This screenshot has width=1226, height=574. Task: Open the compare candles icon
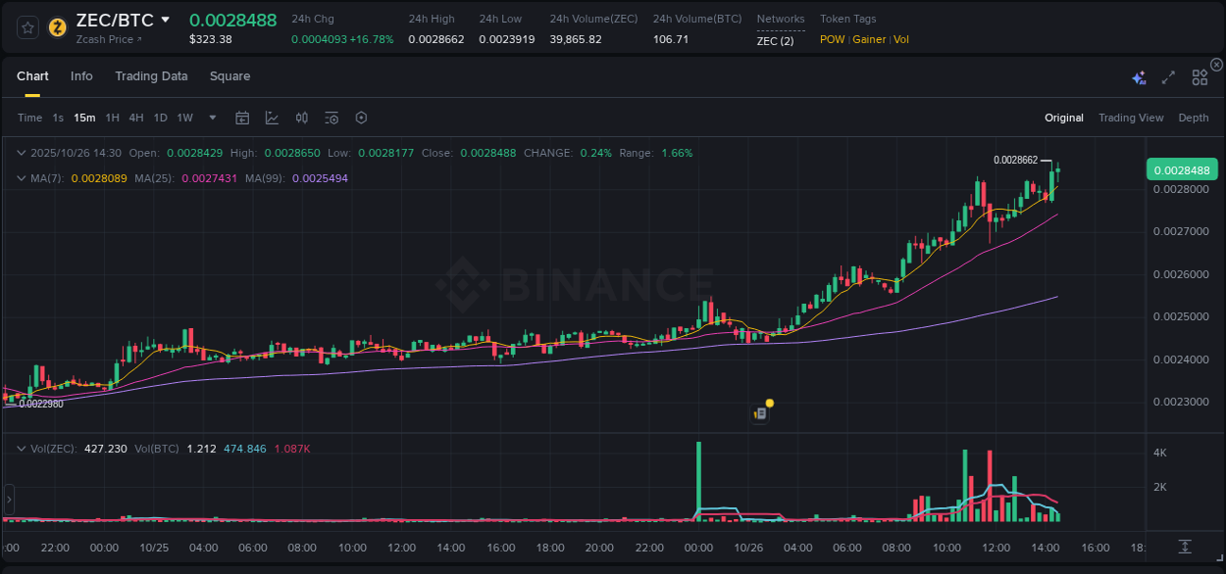tap(302, 117)
